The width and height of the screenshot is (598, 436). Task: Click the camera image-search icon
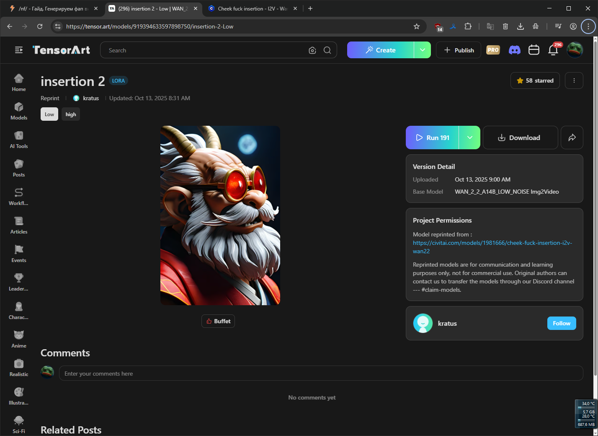(312, 50)
